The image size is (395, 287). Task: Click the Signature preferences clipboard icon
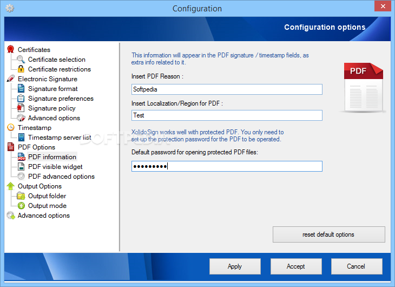coord(21,98)
